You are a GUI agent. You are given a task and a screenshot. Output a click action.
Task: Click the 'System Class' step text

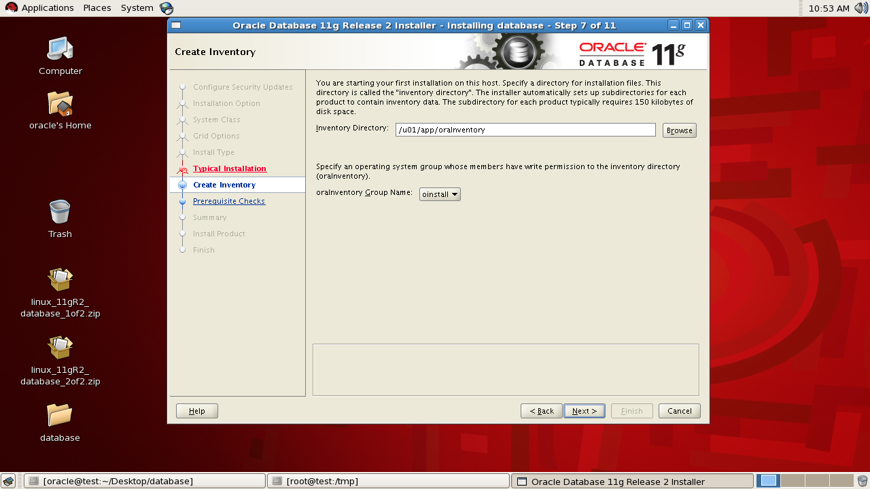click(217, 120)
